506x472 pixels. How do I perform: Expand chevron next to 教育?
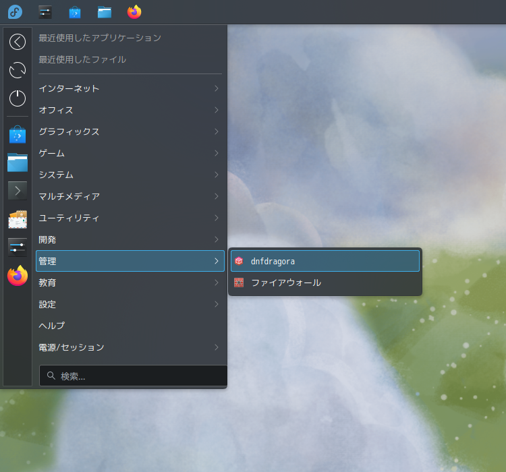tap(217, 283)
